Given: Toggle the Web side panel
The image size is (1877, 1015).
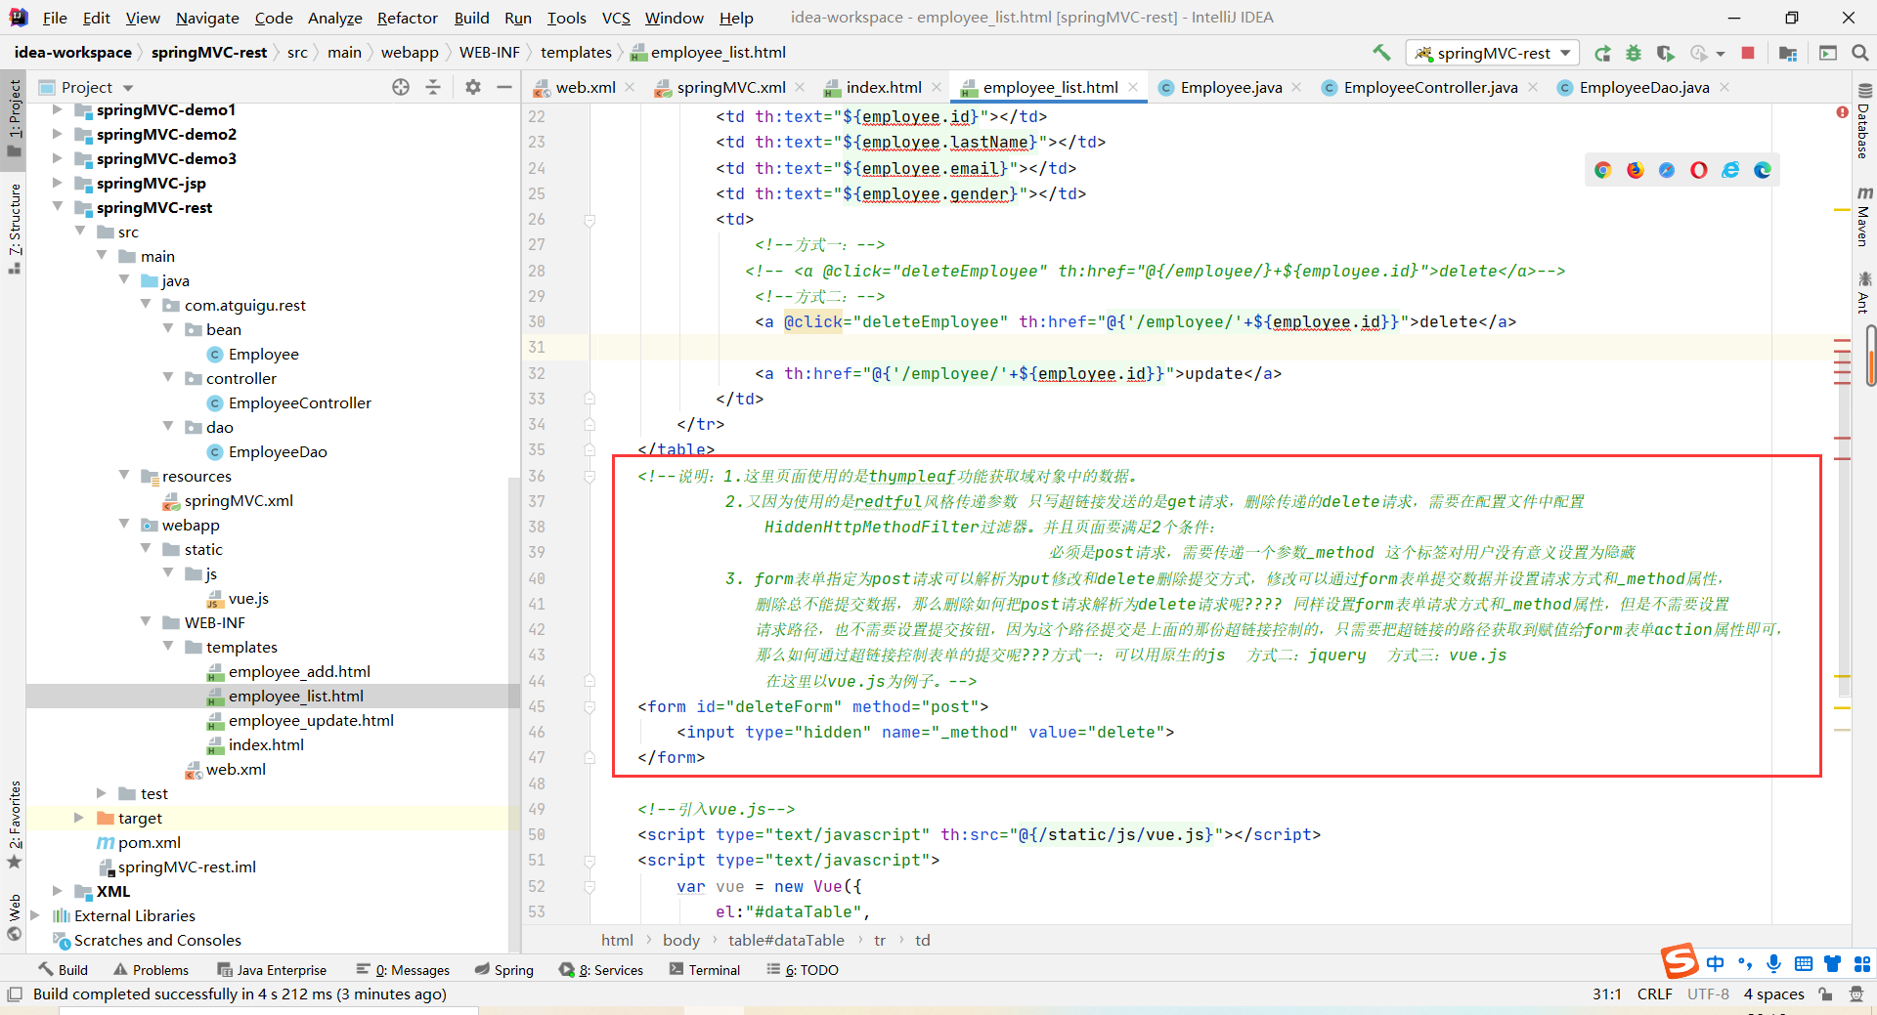Looking at the screenshot, I should (14, 917).
